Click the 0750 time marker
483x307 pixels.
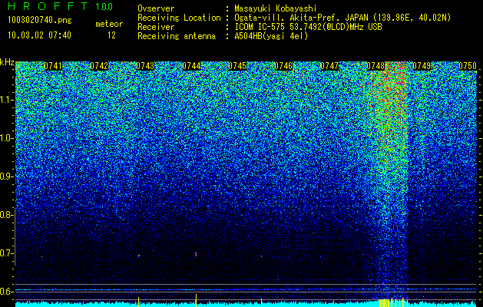[468, 66]
